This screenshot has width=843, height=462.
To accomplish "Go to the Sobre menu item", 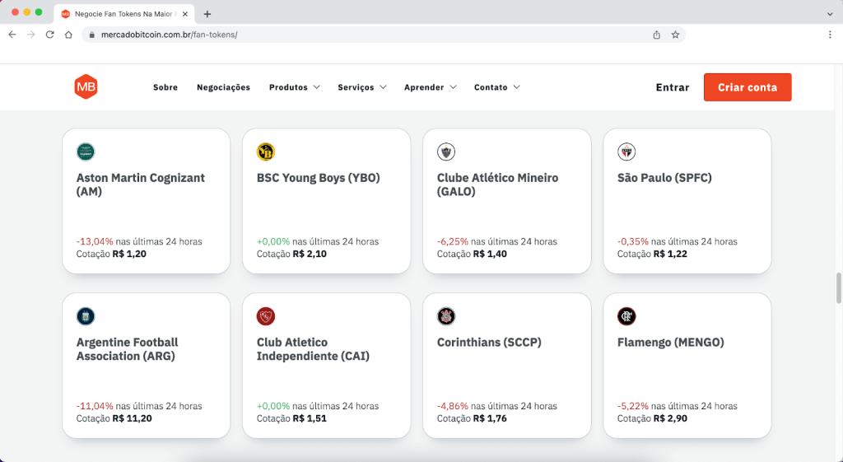I will point(165,87).
